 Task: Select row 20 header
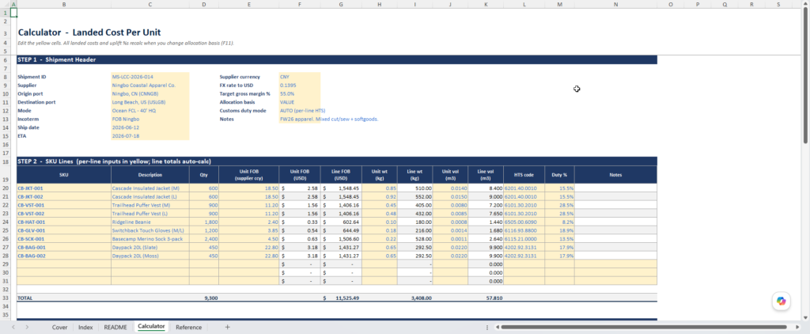(5, 188)
